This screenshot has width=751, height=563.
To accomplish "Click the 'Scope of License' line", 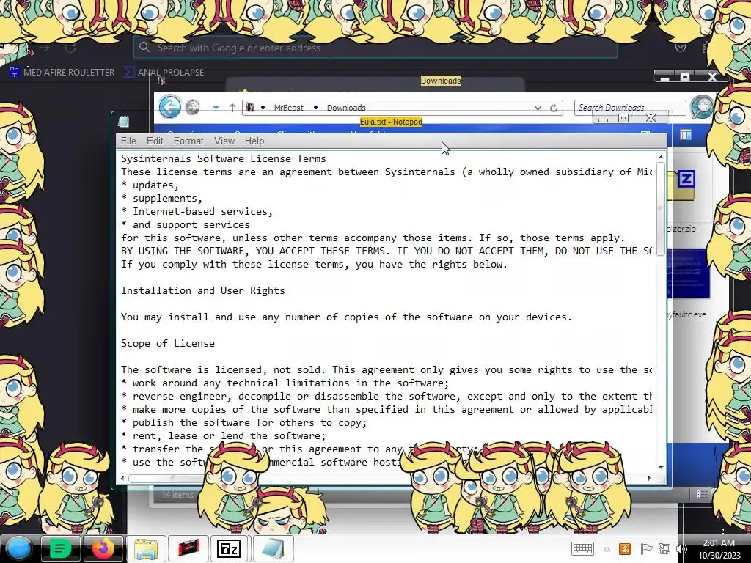I will [x=168, y=343].
